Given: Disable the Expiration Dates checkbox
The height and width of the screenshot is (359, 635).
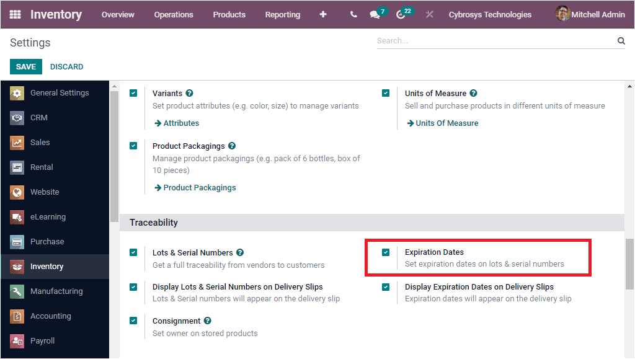Looking at the screenshot, I should (386, 252).
